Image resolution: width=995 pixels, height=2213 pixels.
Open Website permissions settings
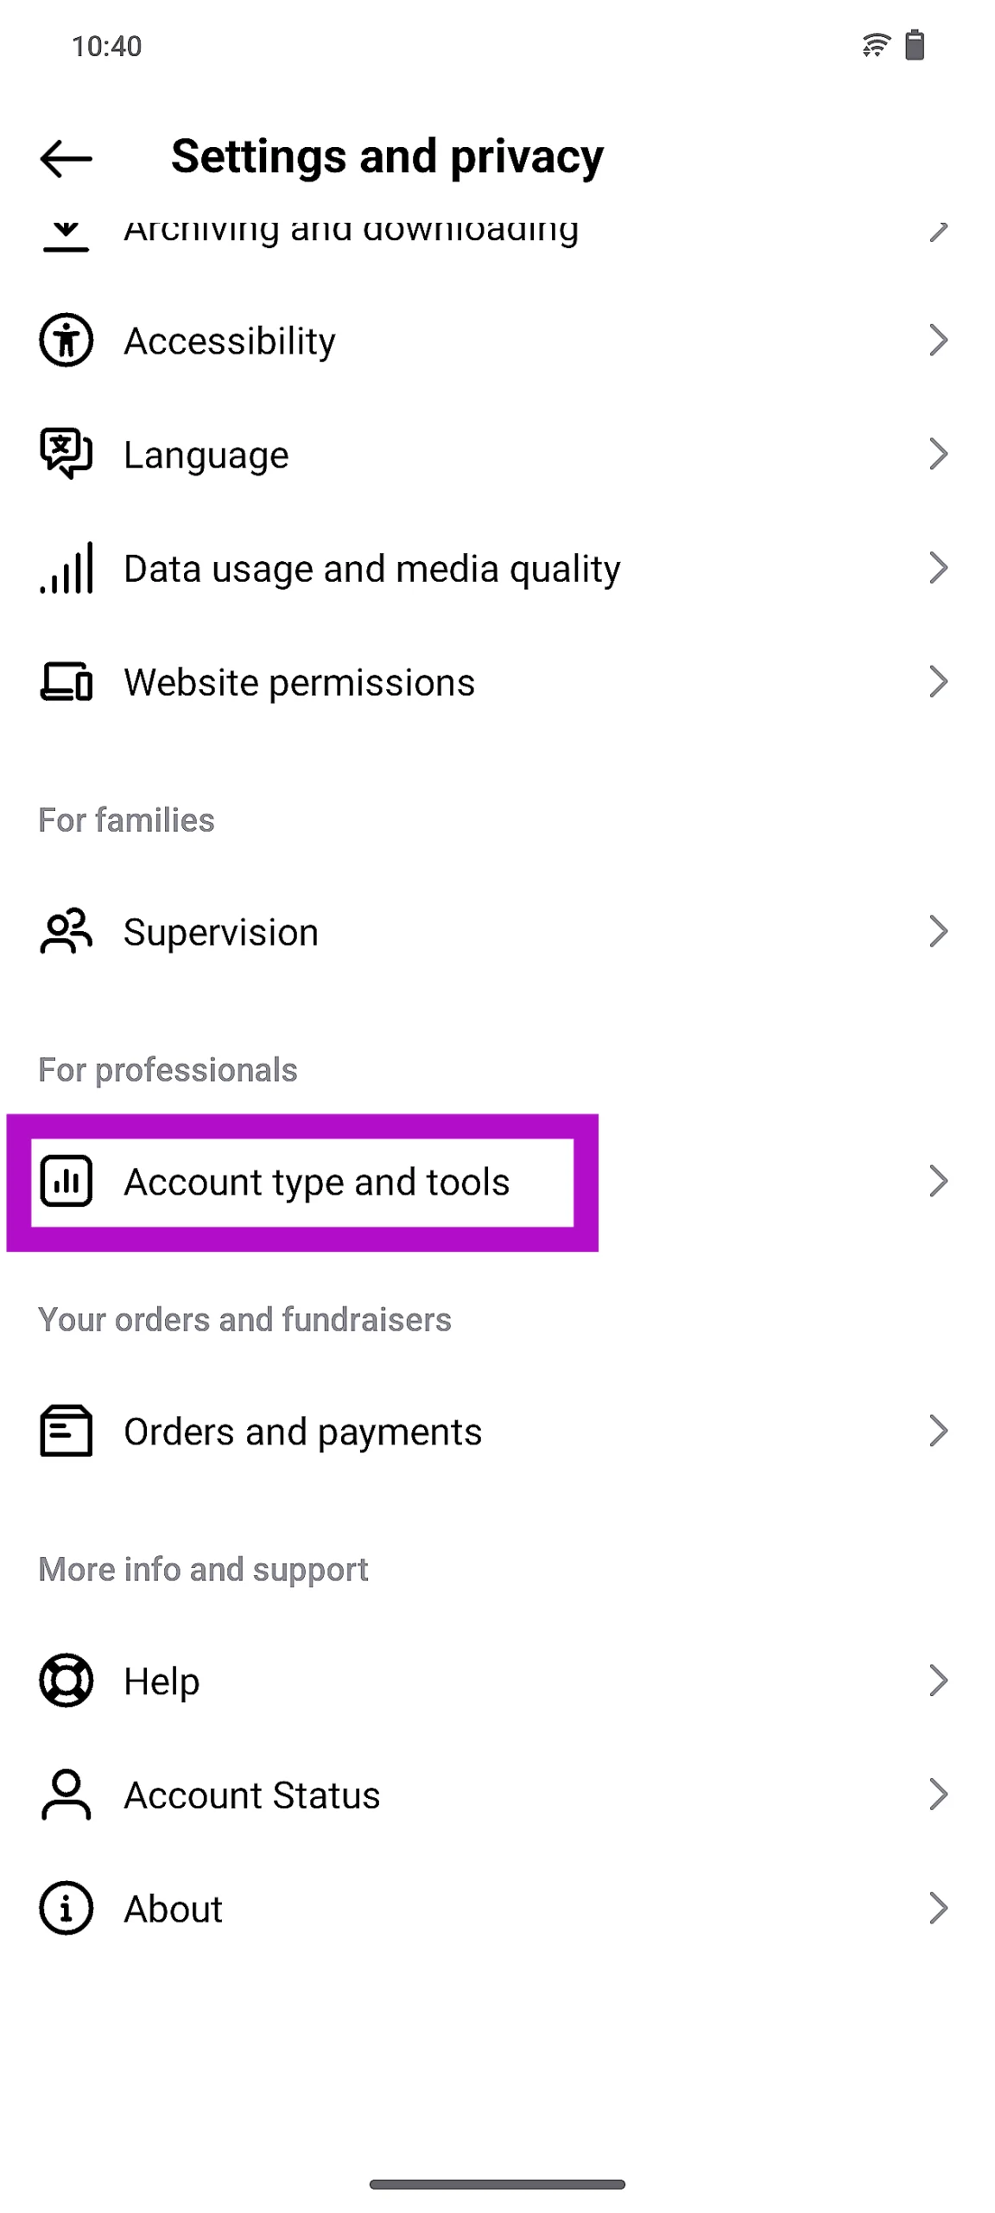[x=299, y=683]
